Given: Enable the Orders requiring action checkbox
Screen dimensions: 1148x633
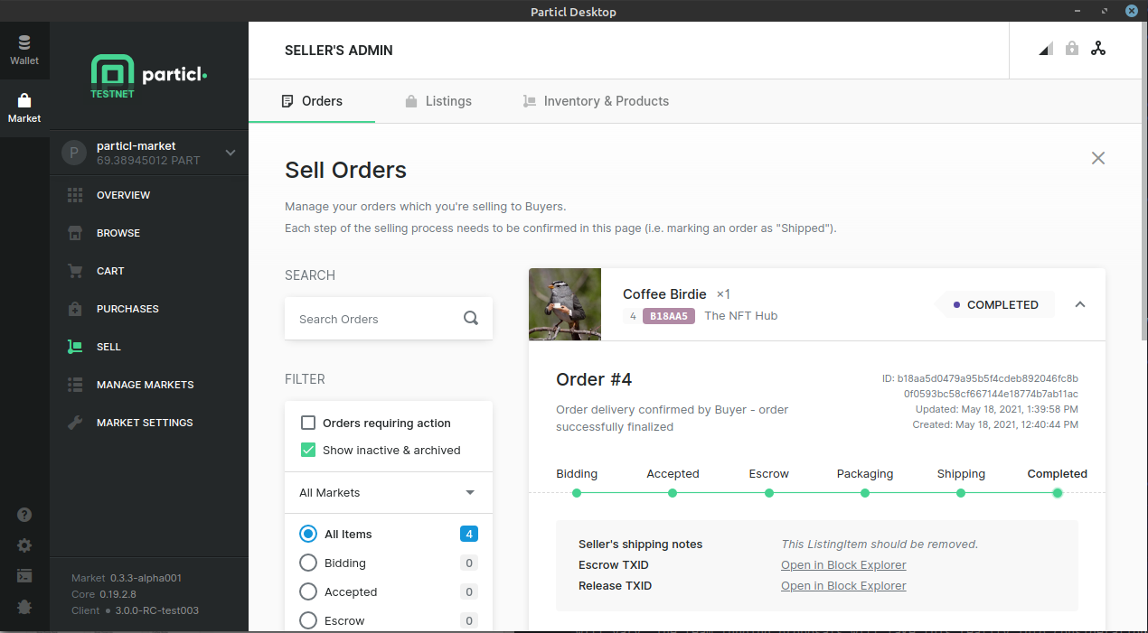Looking at the screenshot, I should [308, 423].
